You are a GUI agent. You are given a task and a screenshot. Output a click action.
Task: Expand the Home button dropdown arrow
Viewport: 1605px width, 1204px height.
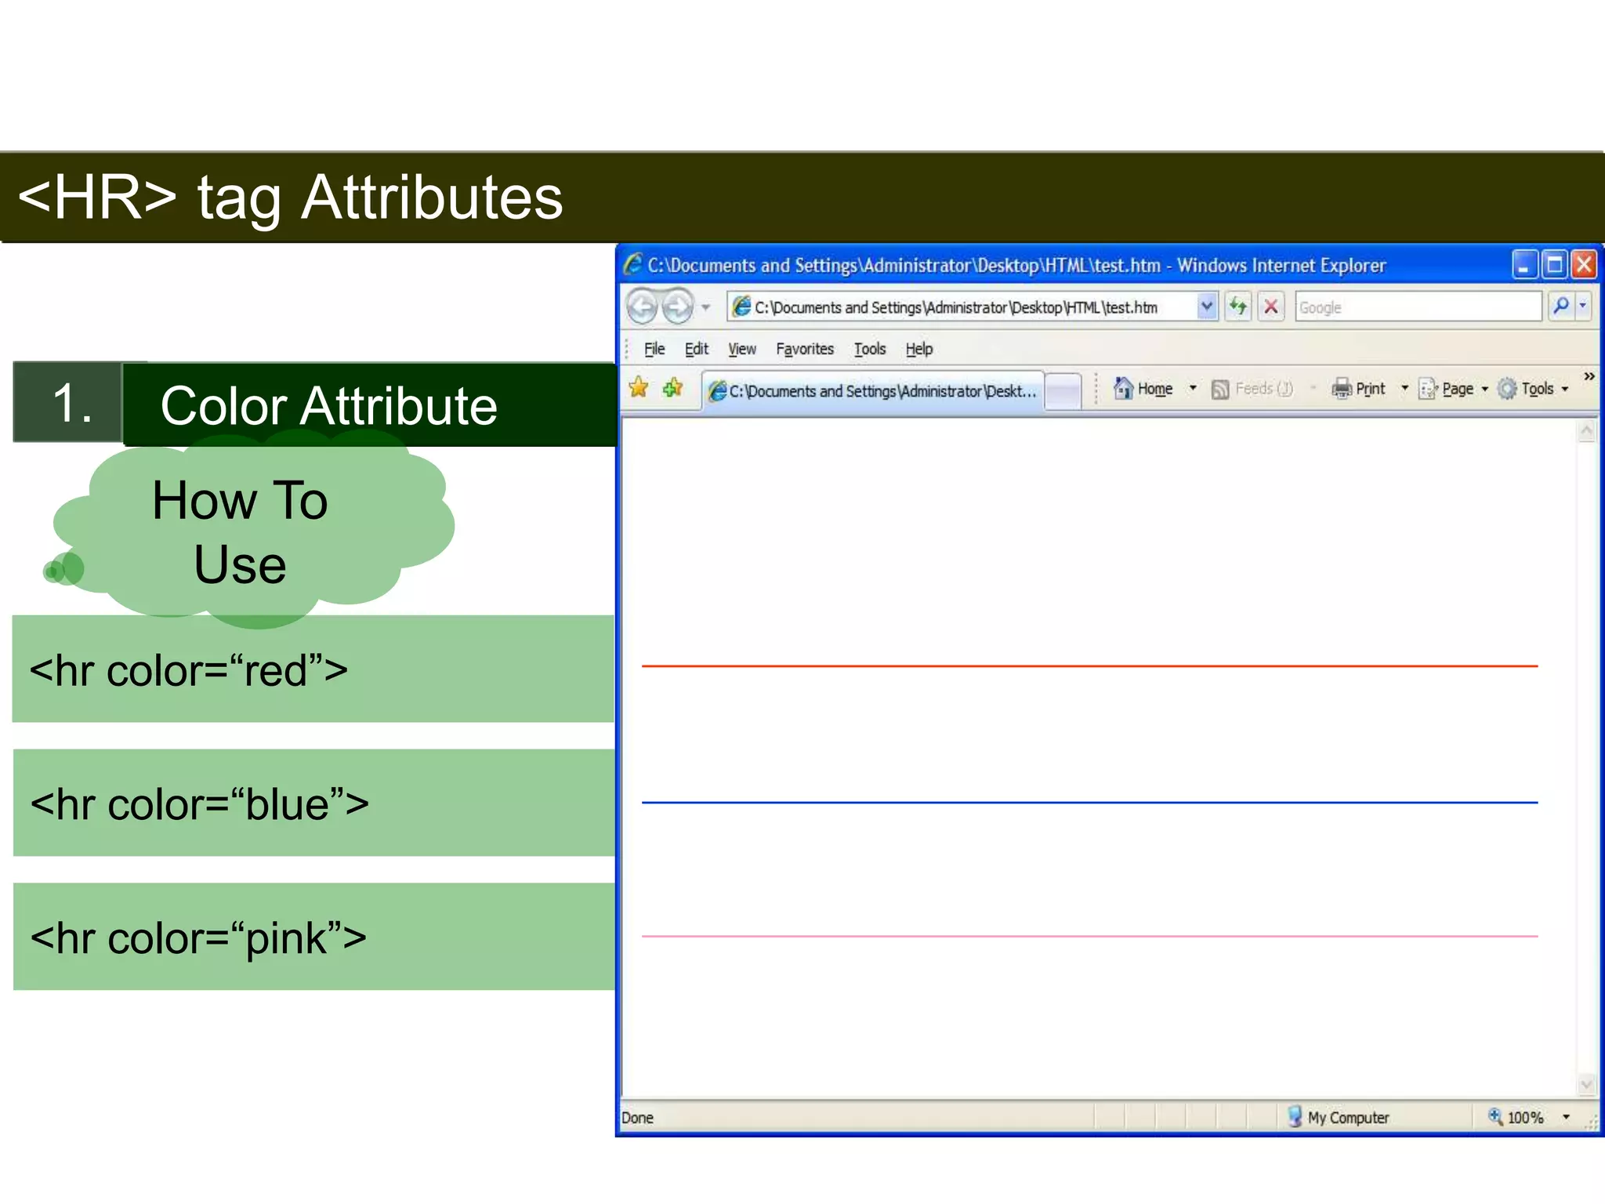pyautogui.click(x=1193, y=388)
